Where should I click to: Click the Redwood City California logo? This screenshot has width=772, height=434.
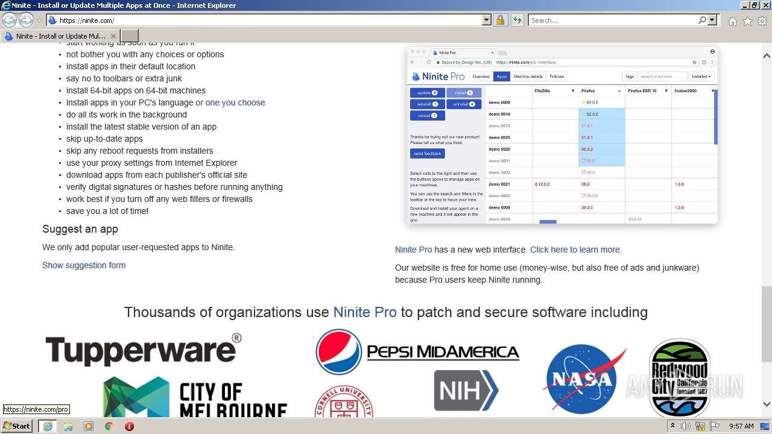click(x=679, y=377)
